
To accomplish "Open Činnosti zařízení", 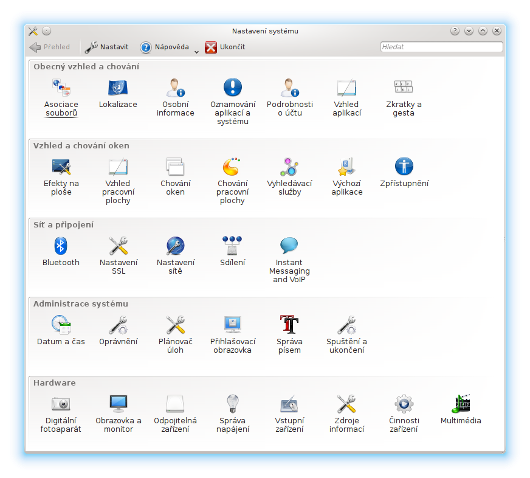I will [x=404, y=414].
